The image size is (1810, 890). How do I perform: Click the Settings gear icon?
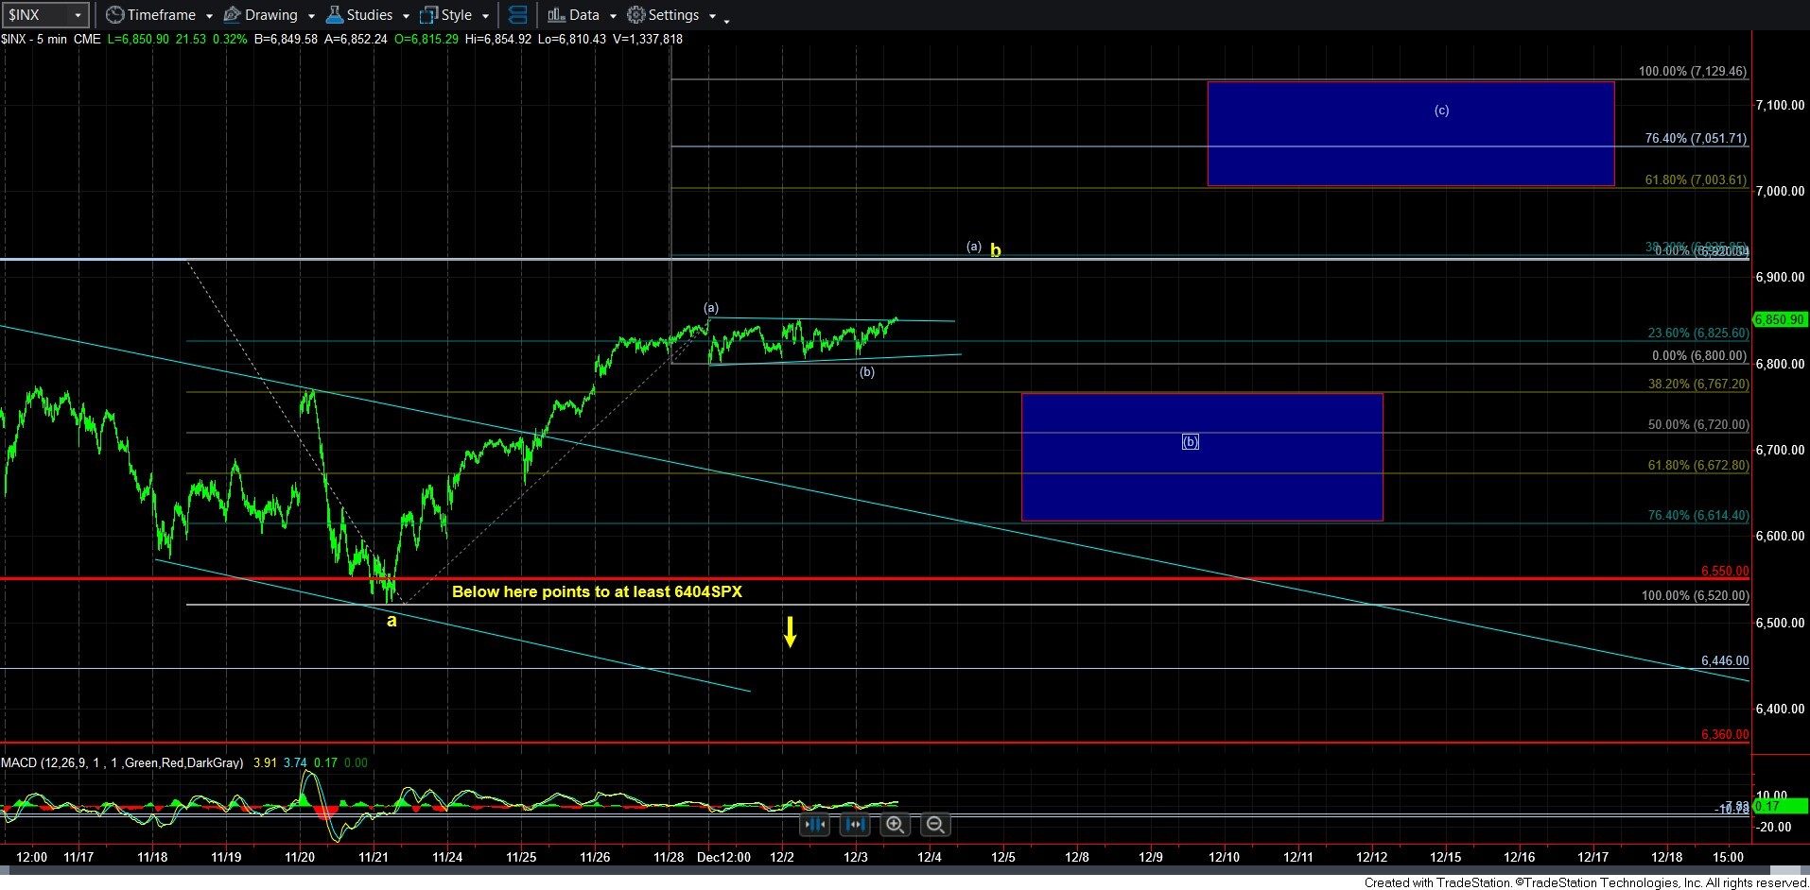[636, 15]
